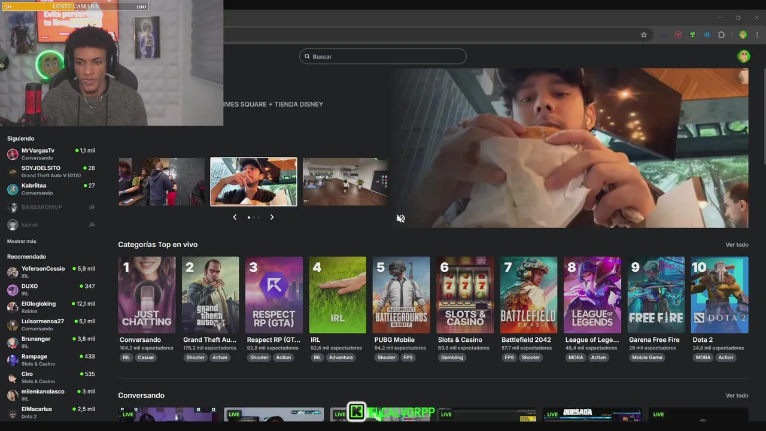
Task: Select the highlighted middle carousel thumbnail
Action: pyautogui.click(x=254, y=182)
